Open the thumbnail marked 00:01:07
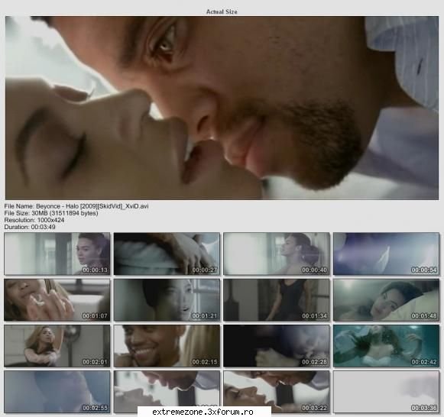 pyautogui.click(x=57, y=300)
